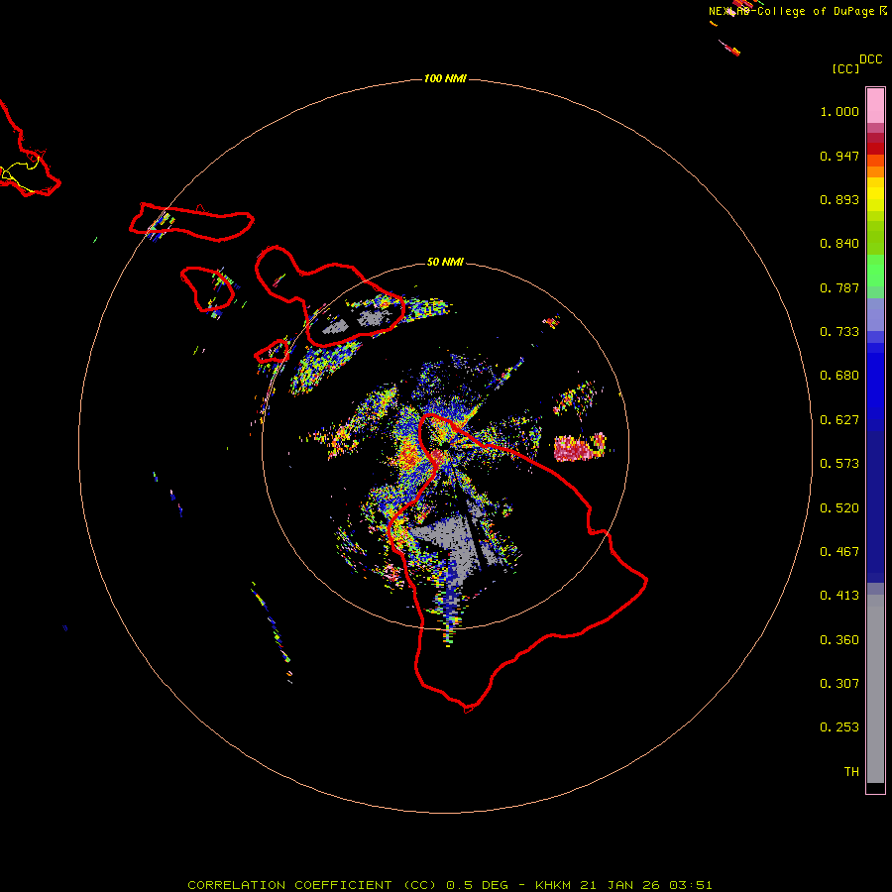Click the [CC] units label
This screenshot has height=892, width=892.
click(845, 68)
